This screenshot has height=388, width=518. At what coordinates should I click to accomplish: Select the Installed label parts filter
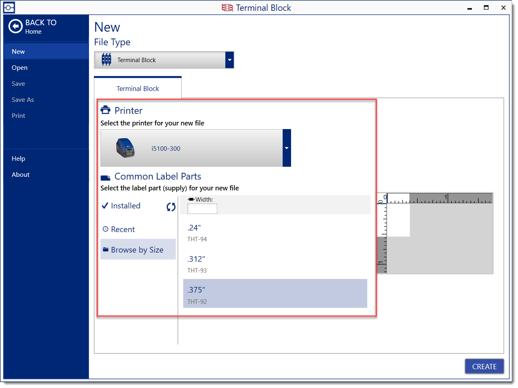point(125,206)
